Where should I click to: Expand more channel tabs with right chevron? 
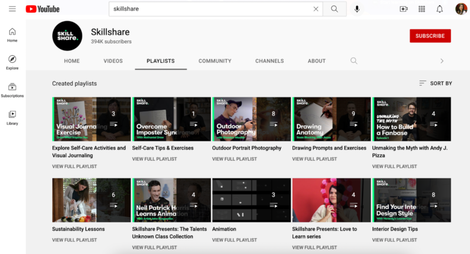point(442,60)
